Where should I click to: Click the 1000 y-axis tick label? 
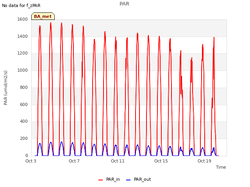(23, 70)
